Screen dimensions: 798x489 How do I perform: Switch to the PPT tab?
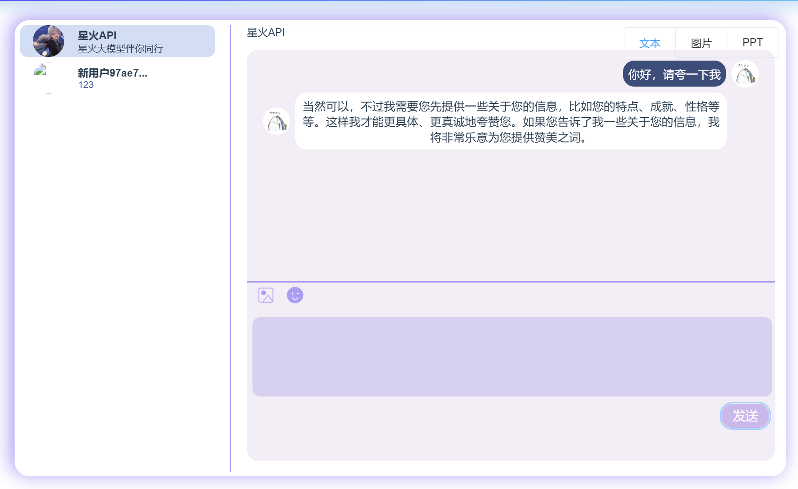[752, 43]
